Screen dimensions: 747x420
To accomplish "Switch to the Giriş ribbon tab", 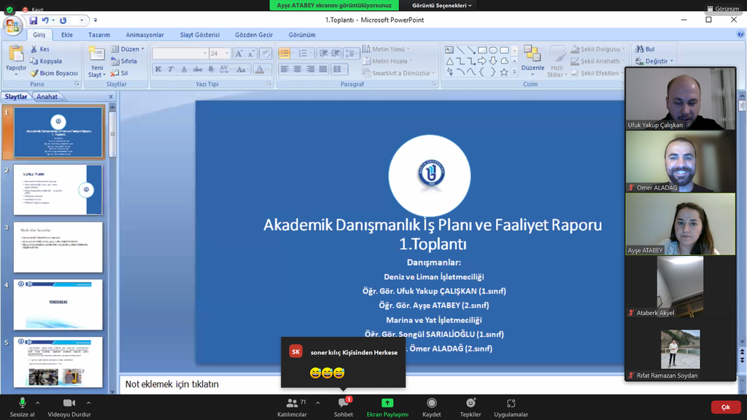I will 39,35.
